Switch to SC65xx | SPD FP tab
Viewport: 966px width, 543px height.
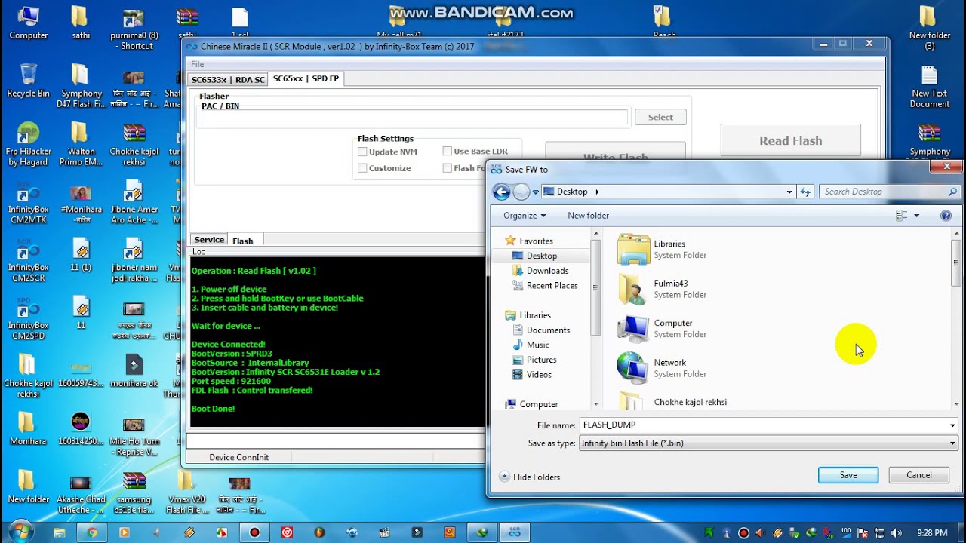click(306, 78)
